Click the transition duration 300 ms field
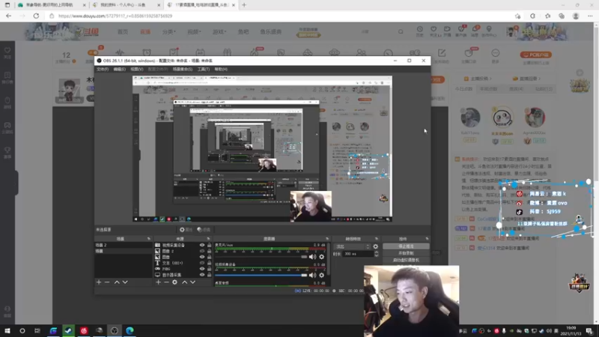Viewport: 599px width, 337px height. click(x=358, y=254)
